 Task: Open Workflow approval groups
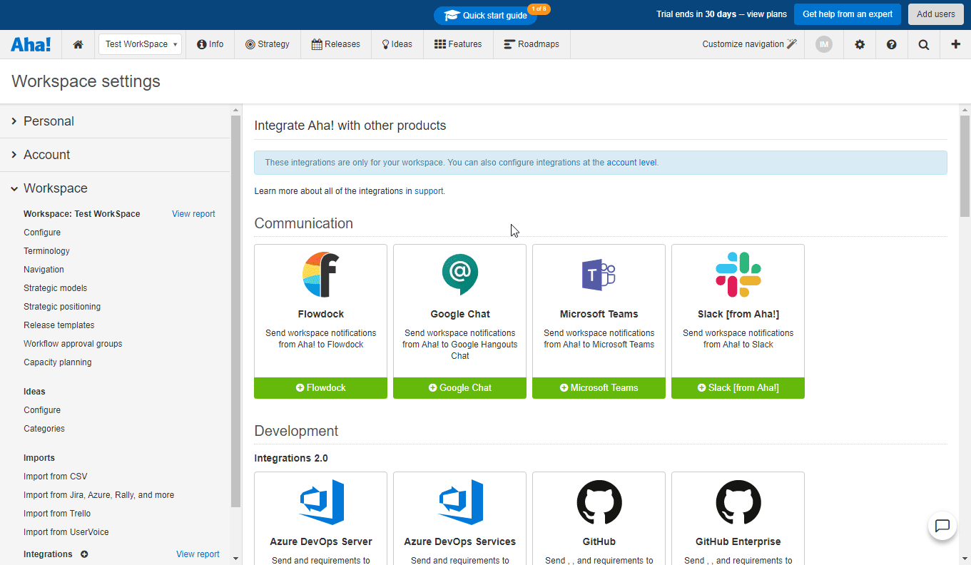tap(73, 344)
